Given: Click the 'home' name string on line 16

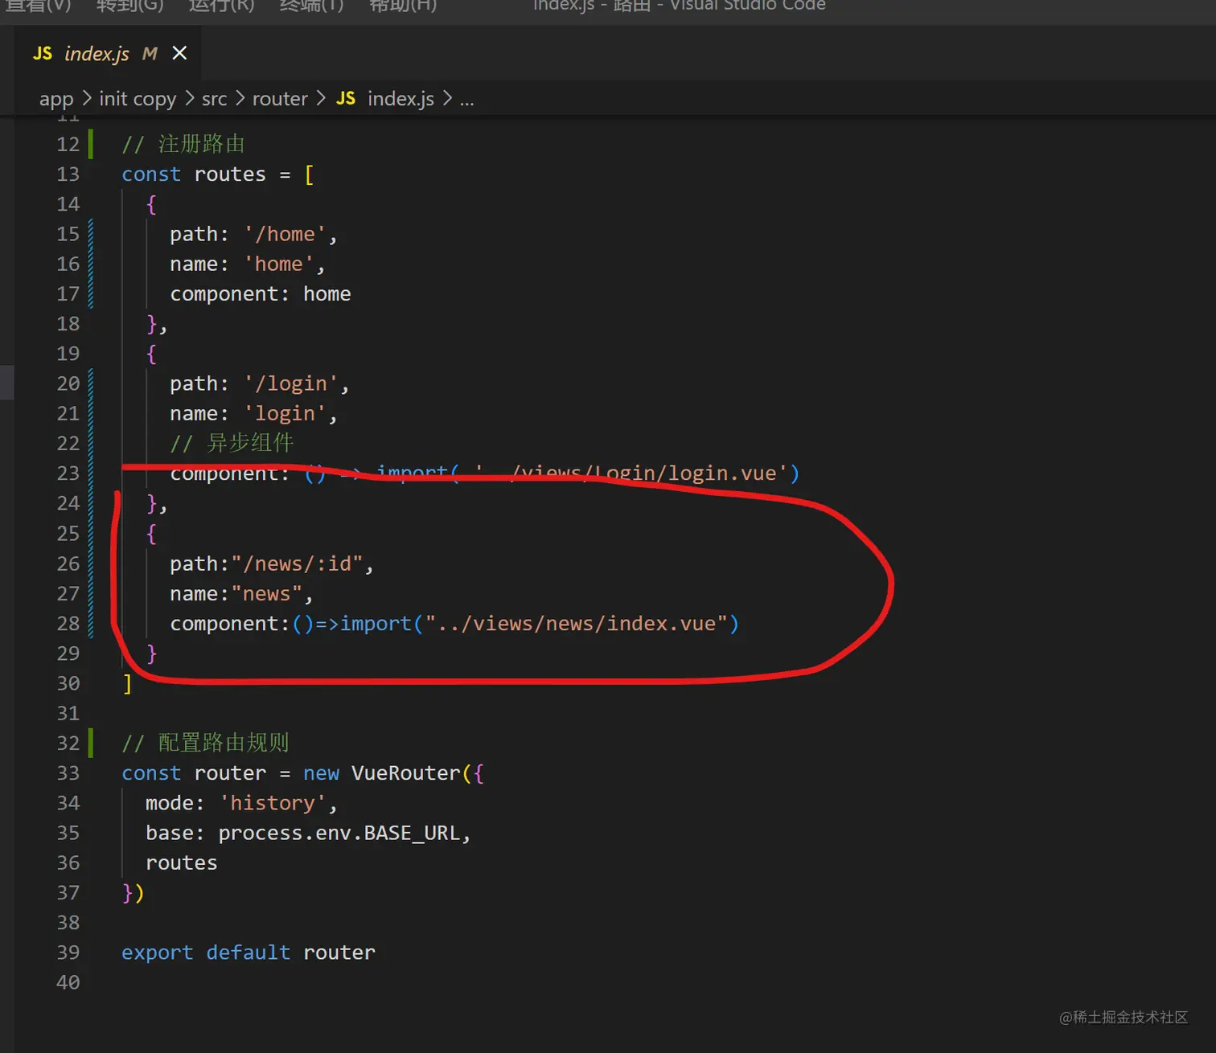Looking at the screenshot, I should [278, 264].
